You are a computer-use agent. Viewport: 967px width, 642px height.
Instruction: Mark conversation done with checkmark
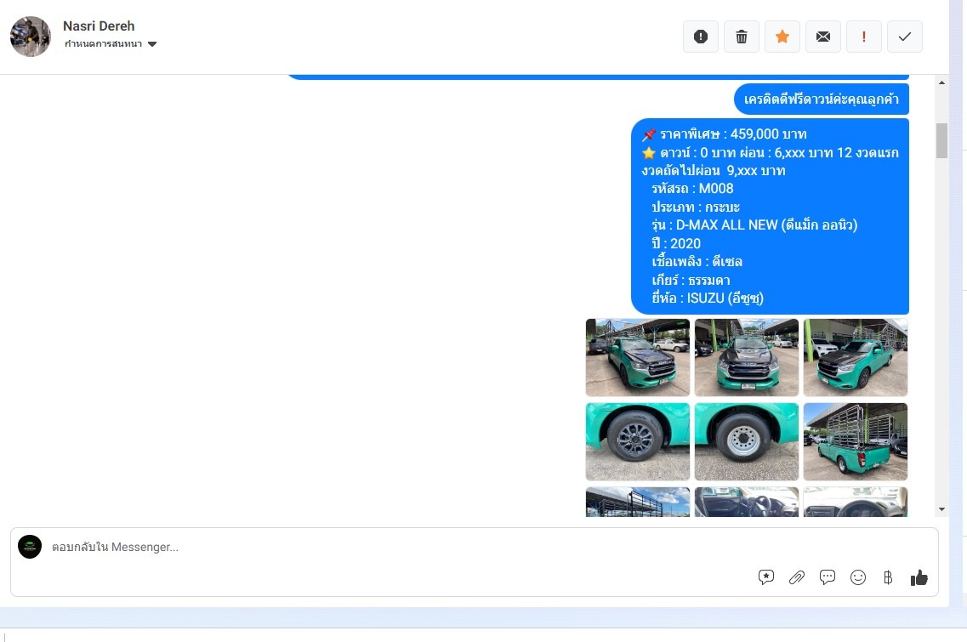(905, 37)
